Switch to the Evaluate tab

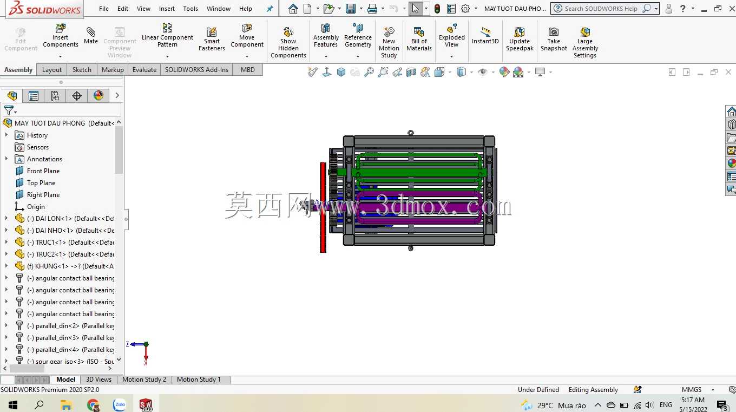click(144, 70)
